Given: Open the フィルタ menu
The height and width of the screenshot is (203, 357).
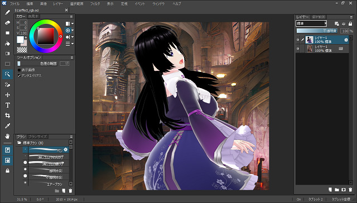Looking at the screenshot, I should click(x=95, y=4).
